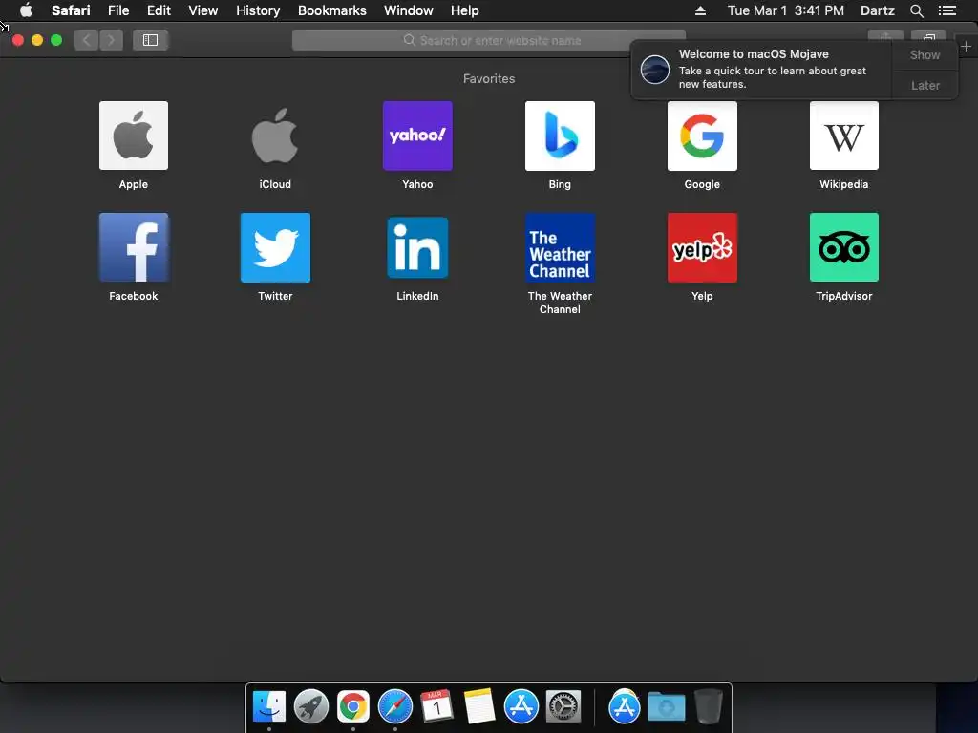Click Show on the Mojave notification
Image resolution: width=978 pixels, height=733 pixels.
pyautogui.click(x=925, y=54)
